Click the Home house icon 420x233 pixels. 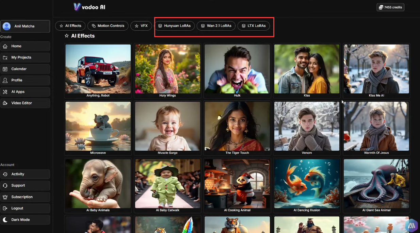(x=5, y=46)
